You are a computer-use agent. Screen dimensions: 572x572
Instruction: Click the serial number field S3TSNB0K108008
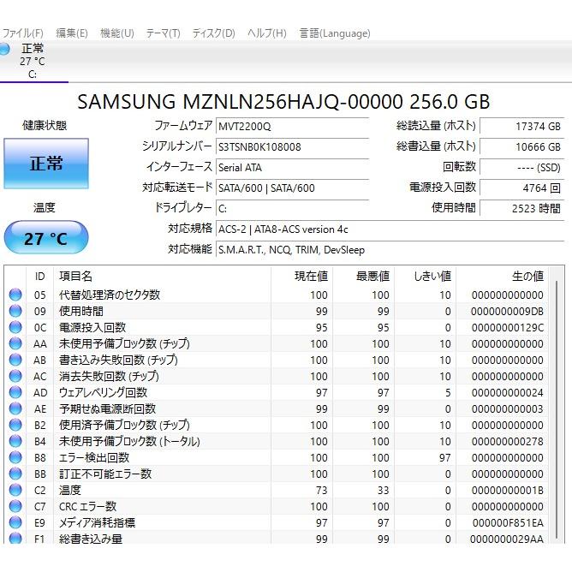[292, 147]
